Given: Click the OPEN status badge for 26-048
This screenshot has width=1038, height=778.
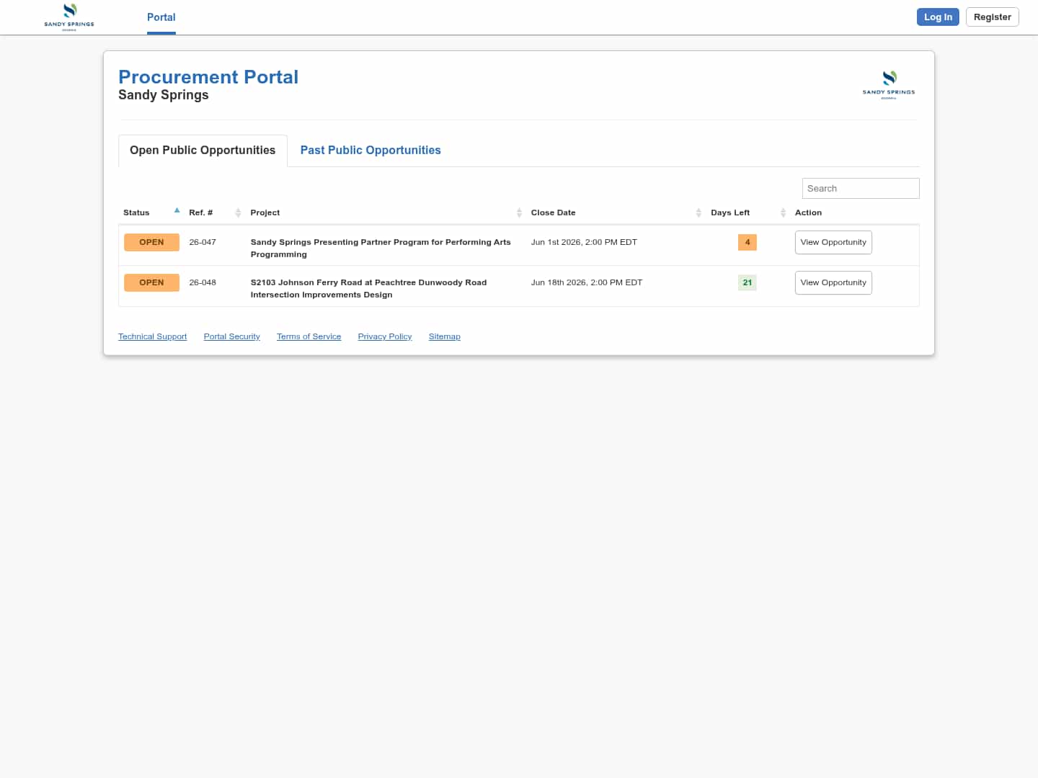Looking at the screenshot, I should pos(151,283).
